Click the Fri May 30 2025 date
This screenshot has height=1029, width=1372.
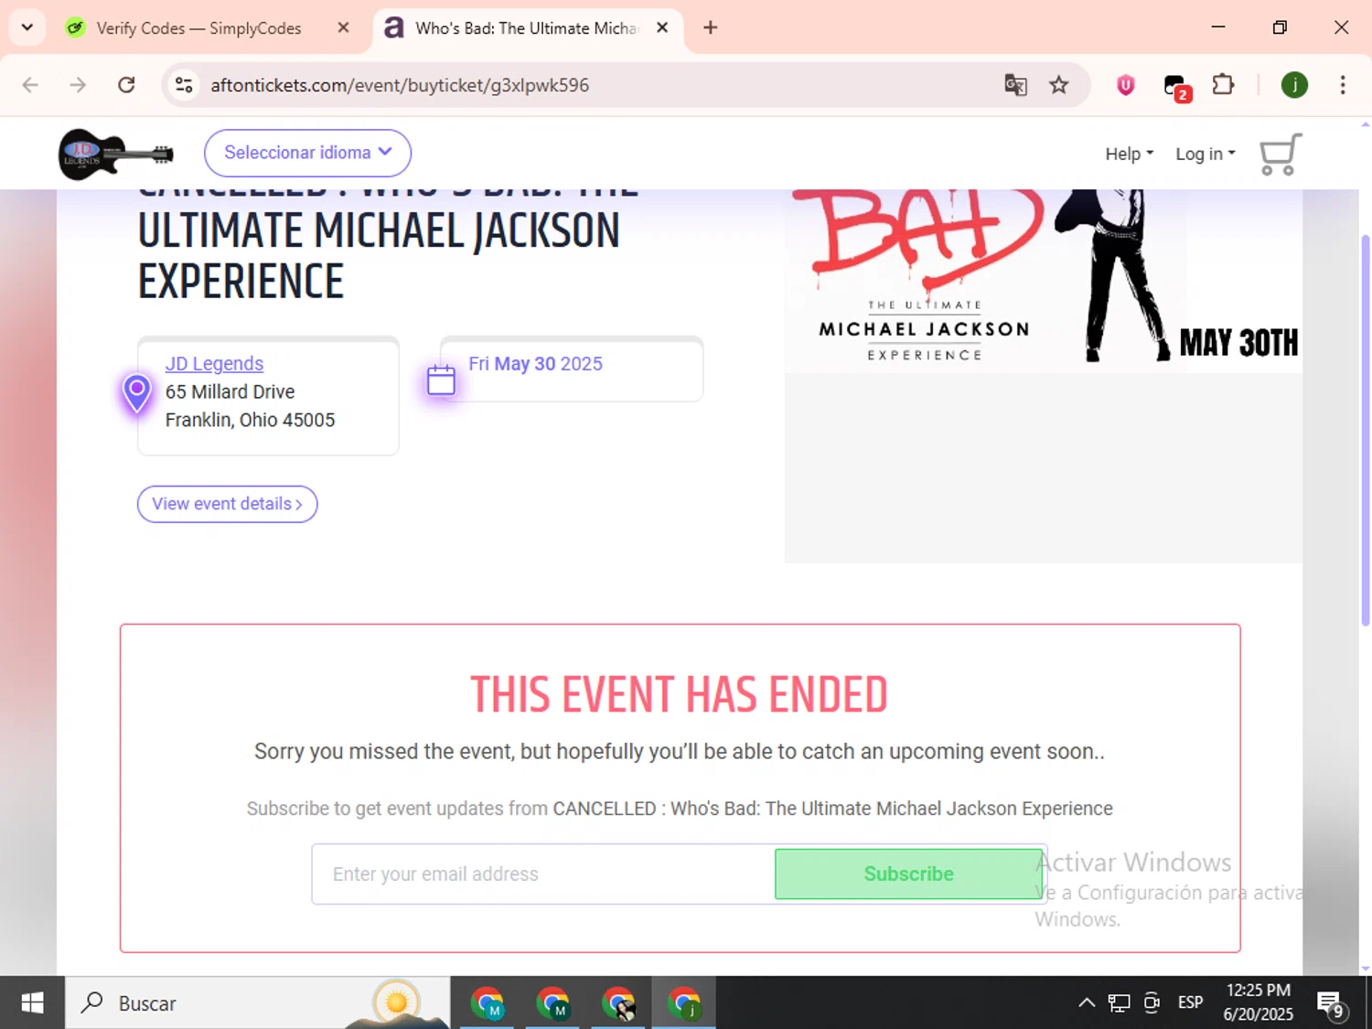(x=535, y=363)
